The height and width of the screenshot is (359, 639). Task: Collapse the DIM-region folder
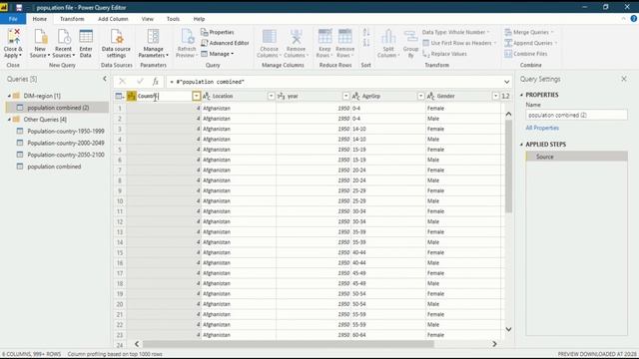tap(9, 96)
